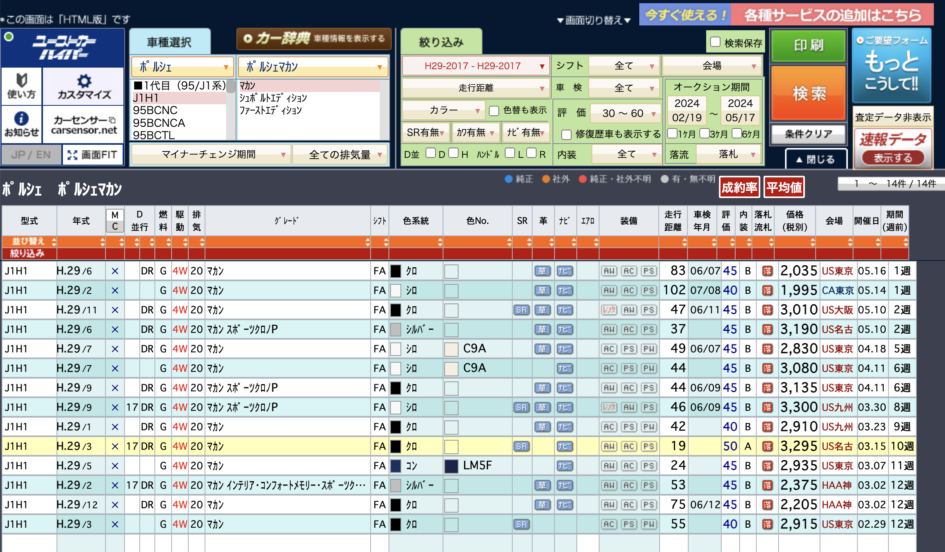Open the カスタマイズ gear icon
The height and width of the screenshot is (552, 945).
tap(84, 86)
